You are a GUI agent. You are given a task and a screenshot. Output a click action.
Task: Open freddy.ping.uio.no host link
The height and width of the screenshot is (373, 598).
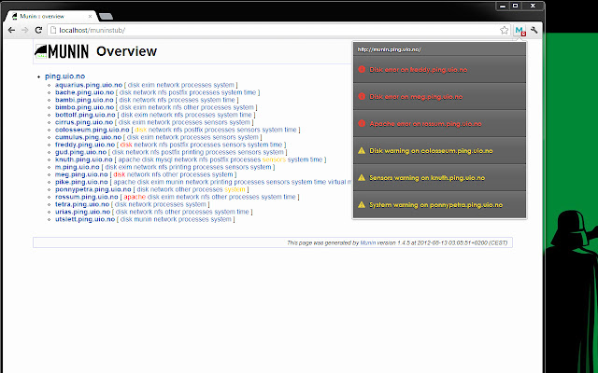[x=85, y=145]
